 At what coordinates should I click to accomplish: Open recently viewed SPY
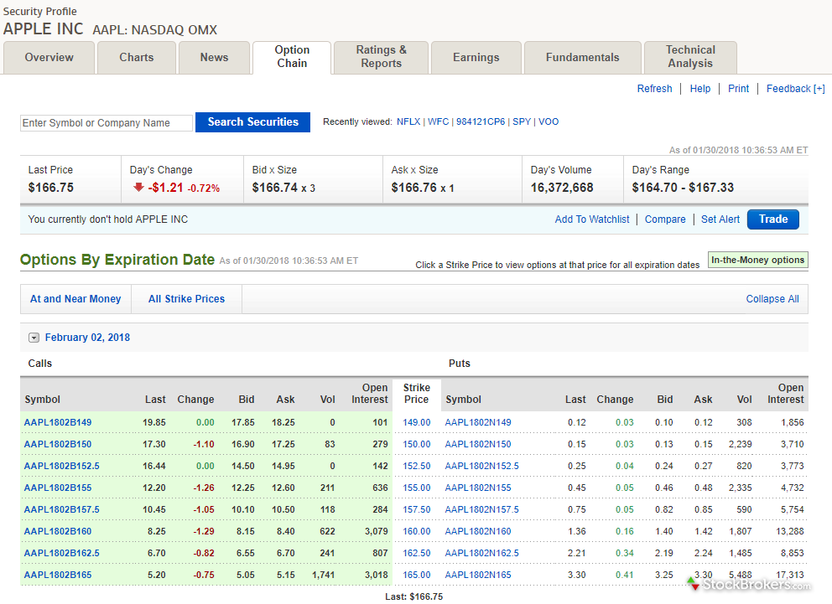[x=522, y=121]
